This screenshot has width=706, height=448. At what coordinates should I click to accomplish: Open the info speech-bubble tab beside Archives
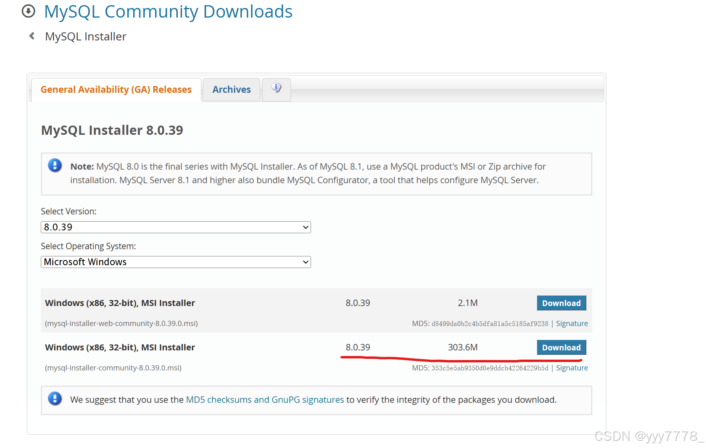point(276,89)
